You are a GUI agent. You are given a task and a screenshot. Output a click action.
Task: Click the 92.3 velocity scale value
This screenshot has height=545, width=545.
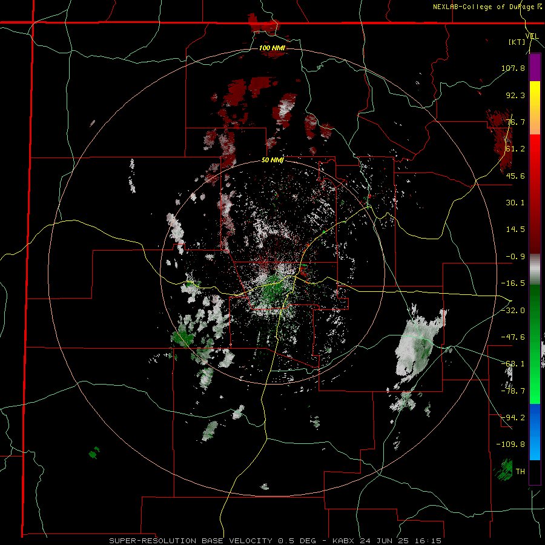[x=515, y=95]
